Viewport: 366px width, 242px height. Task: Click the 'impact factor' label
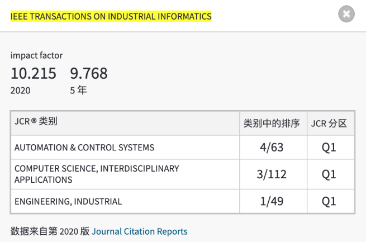click(x=36, y=55)
